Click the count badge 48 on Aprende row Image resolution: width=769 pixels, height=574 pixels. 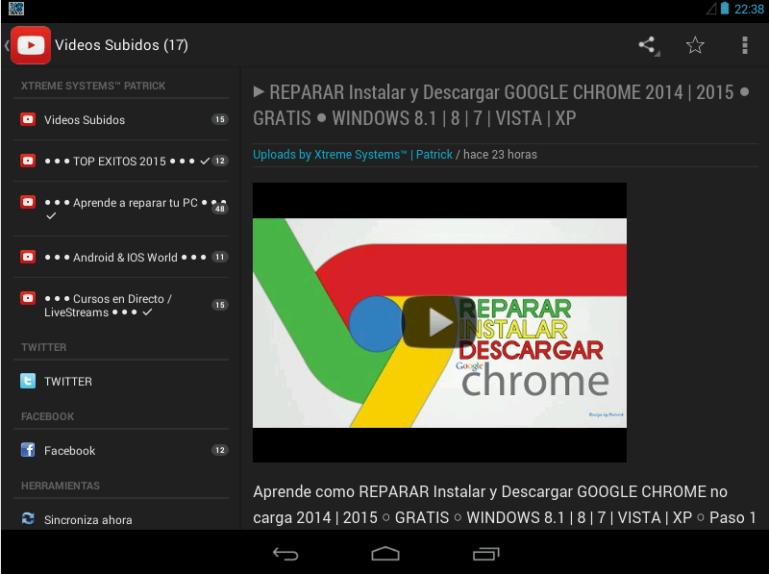(220, 209)
